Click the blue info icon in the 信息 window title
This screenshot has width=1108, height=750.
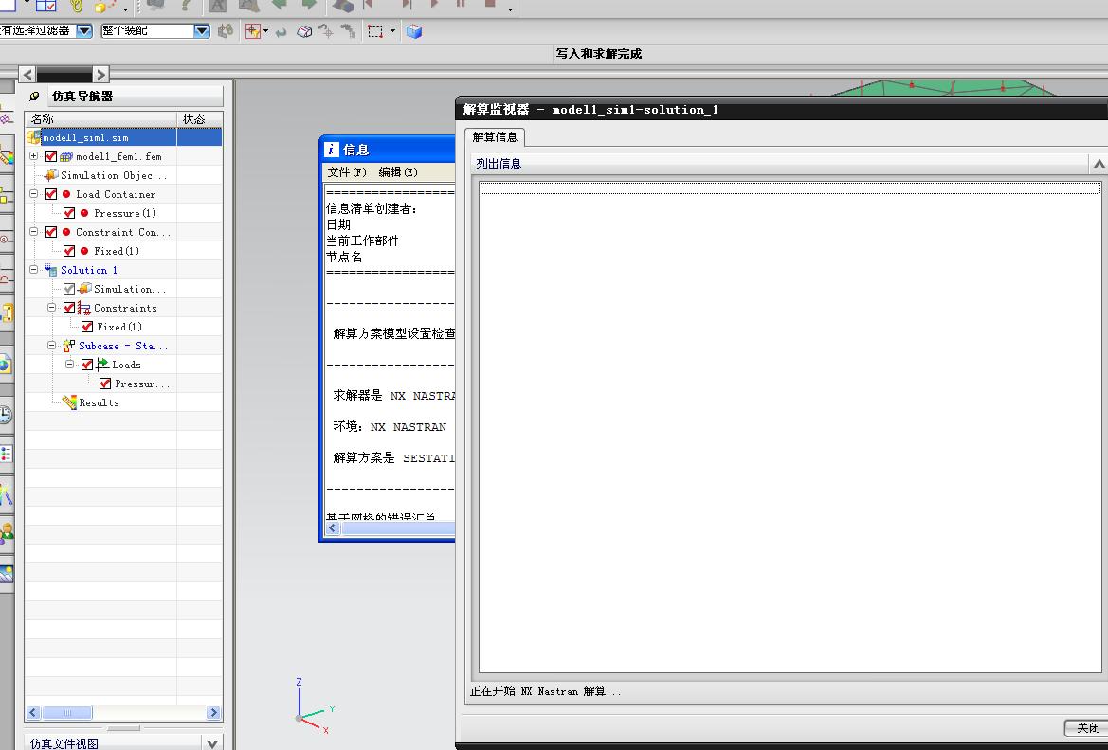click(332, 149)
